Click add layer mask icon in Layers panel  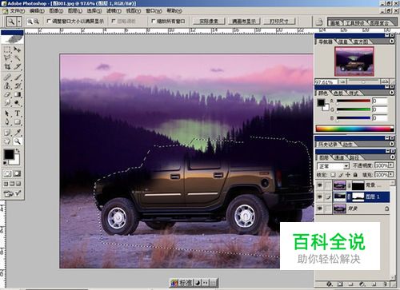pyautogui.click(x=340, y=284)
